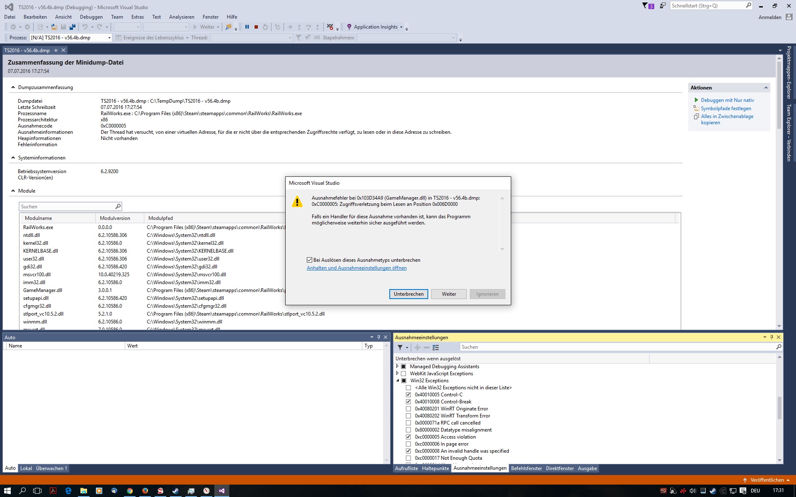
Task: Click Visual Studio icon in the taskbar
Action: pos(222,491)
